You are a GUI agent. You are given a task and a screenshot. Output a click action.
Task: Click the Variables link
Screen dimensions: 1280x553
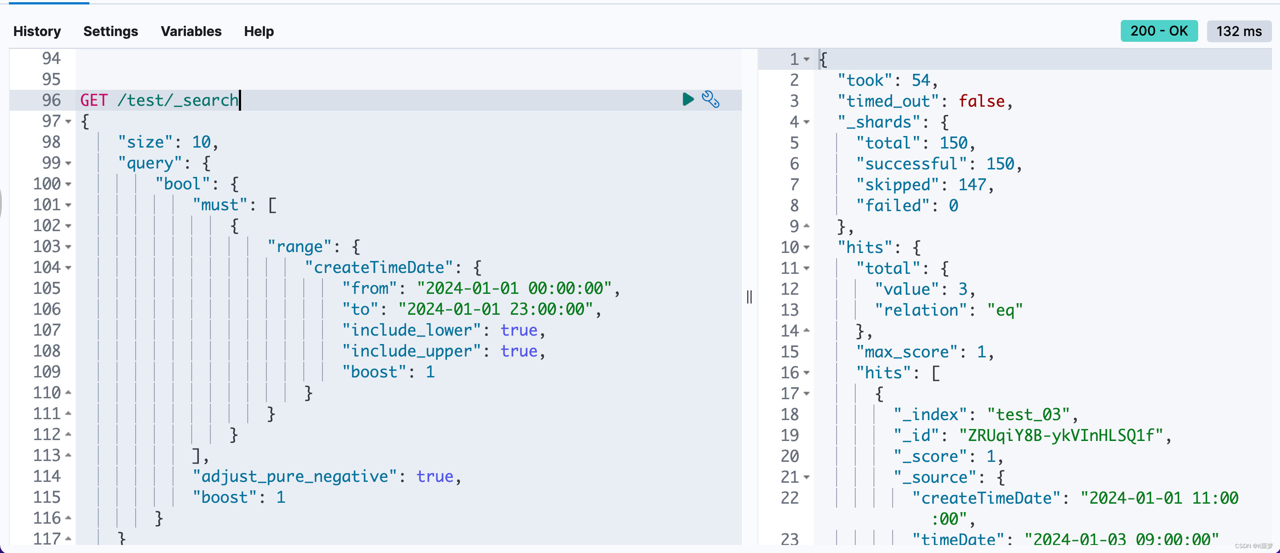click(x=191, y=31)
